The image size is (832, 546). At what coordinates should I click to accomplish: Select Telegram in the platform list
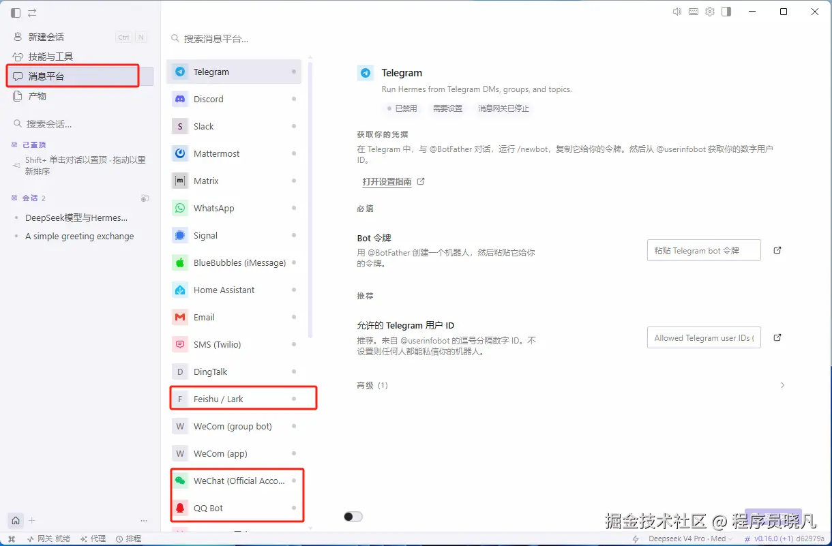click(x=234, y=72)
